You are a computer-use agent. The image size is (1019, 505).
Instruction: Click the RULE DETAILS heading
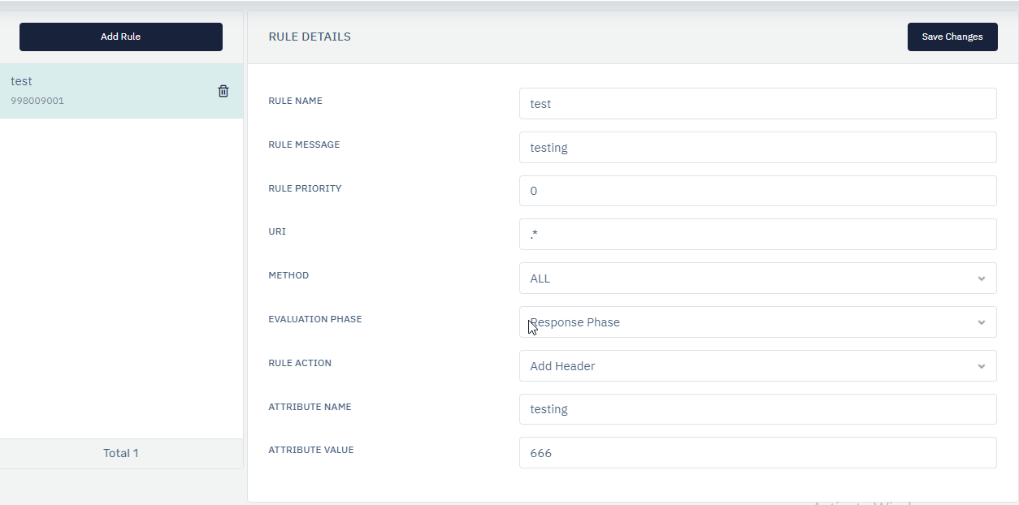[310, 37]
